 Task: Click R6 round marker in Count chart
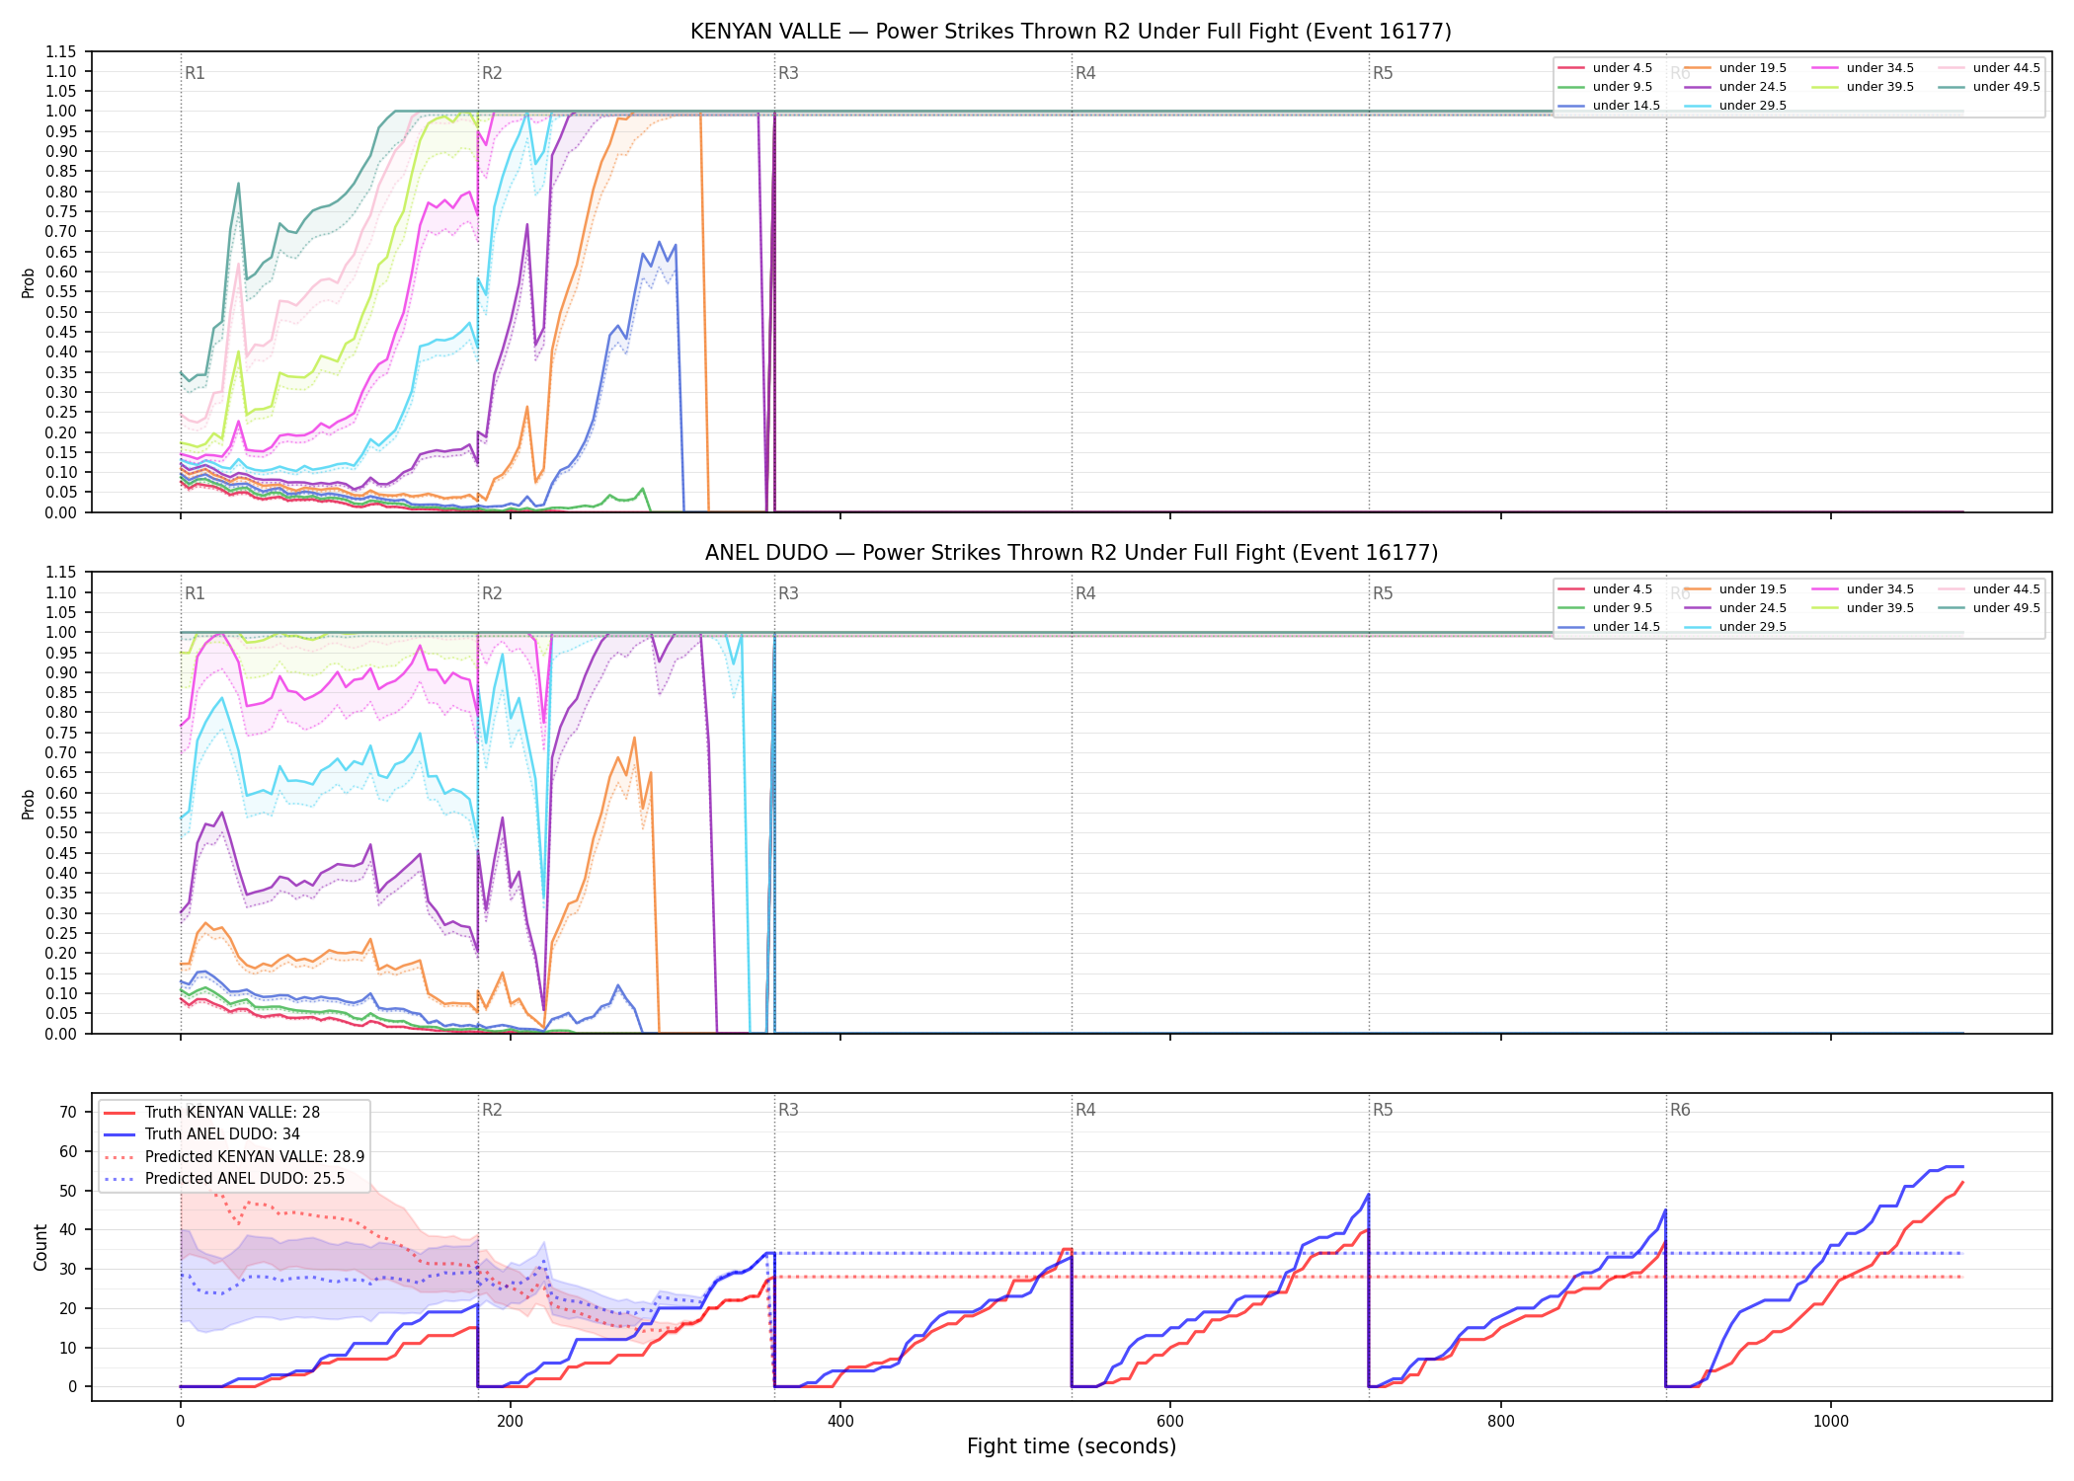click(x=1680, y=1110)
